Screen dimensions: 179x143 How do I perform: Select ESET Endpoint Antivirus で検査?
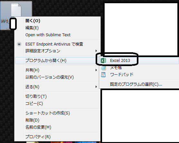coord(58,44)
